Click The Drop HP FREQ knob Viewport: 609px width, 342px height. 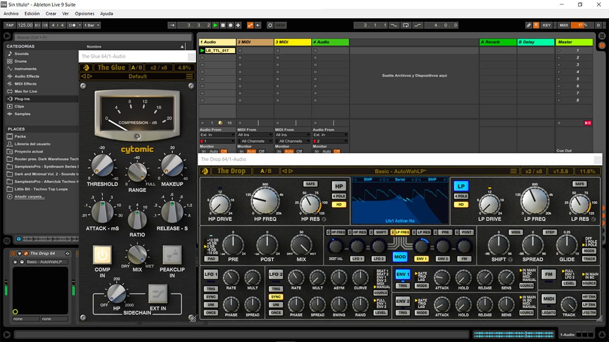point(265,200)
